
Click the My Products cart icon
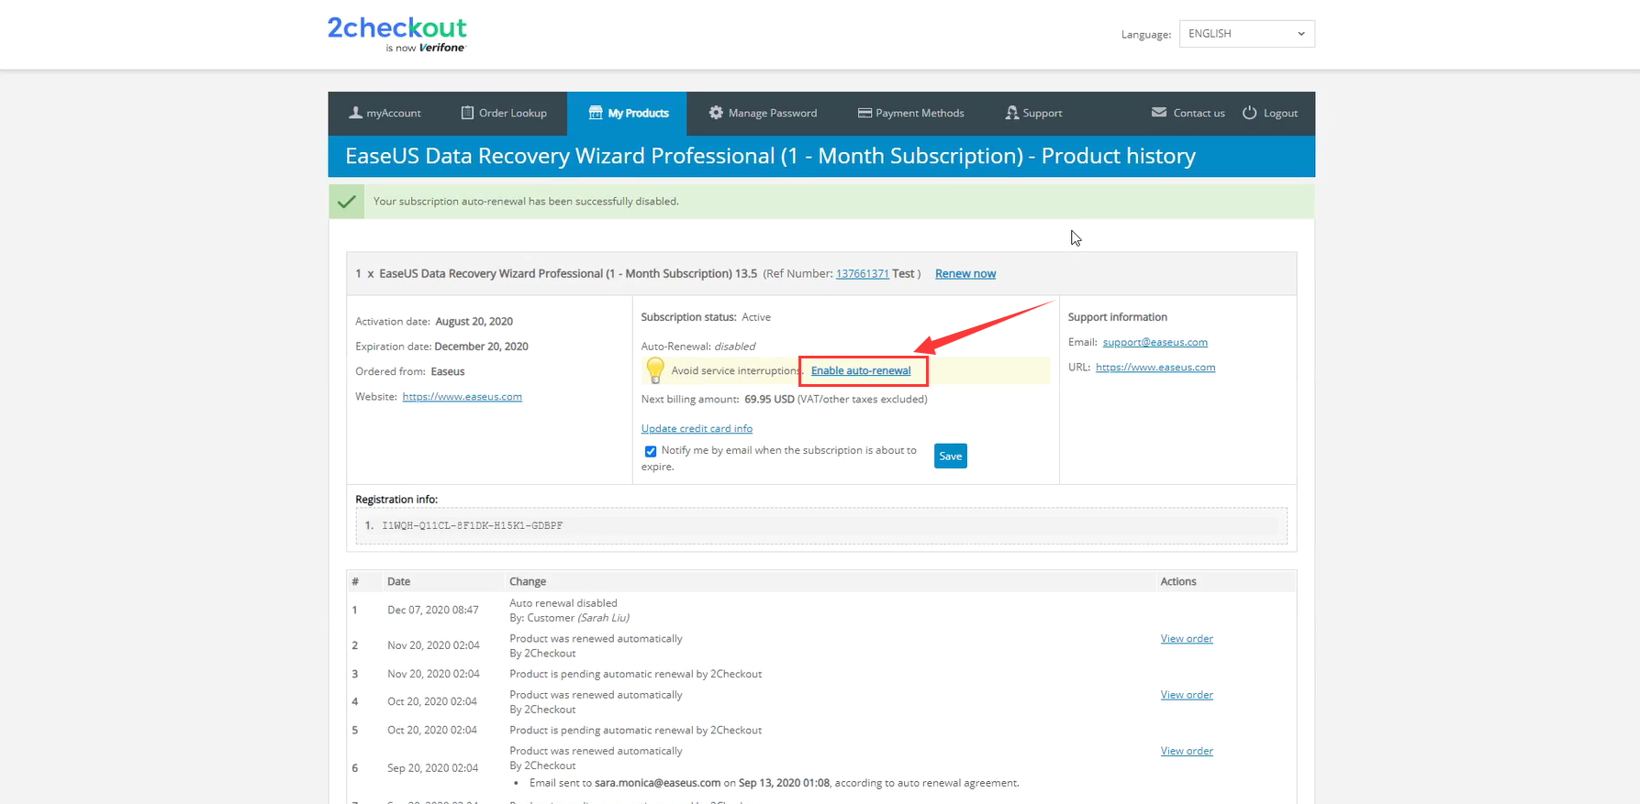point(596,113)
